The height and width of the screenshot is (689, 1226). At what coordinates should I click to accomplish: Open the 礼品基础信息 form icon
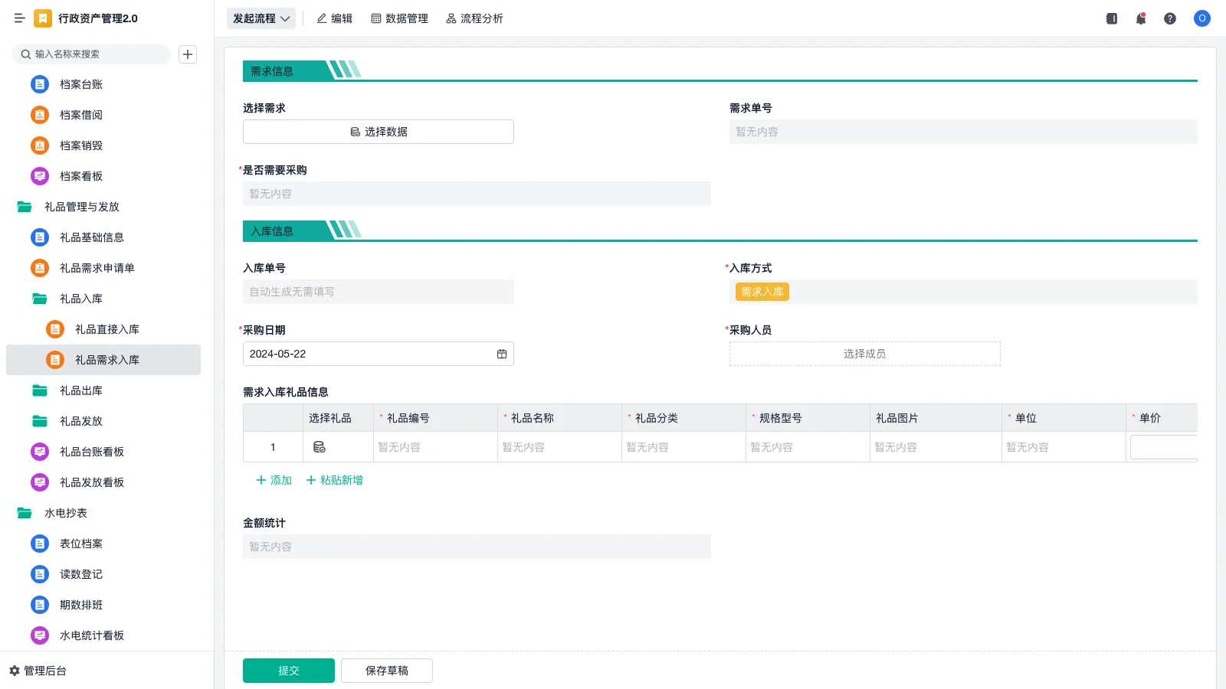(40, 237)
